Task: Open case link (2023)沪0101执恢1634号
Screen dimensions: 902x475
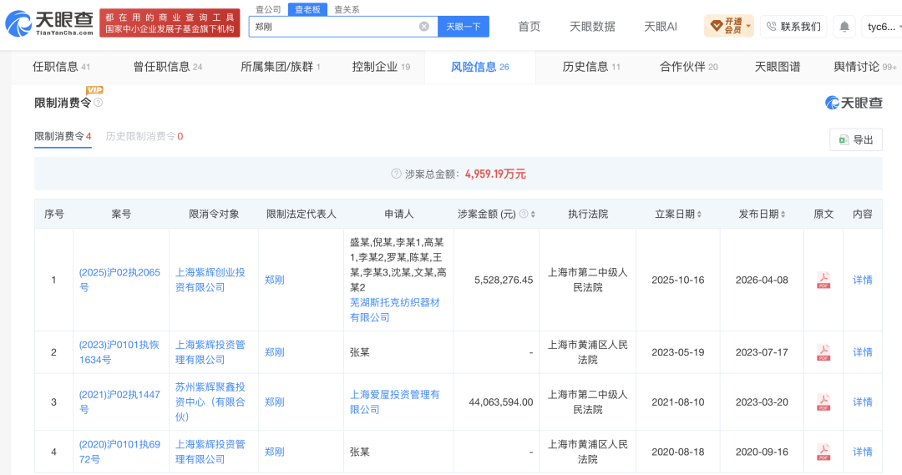Action: 119,352
